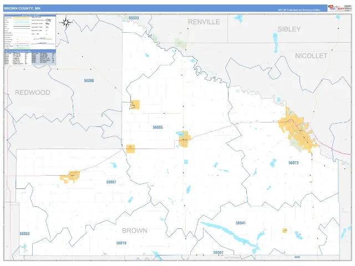Click ZIP code 55333 label

134,18
